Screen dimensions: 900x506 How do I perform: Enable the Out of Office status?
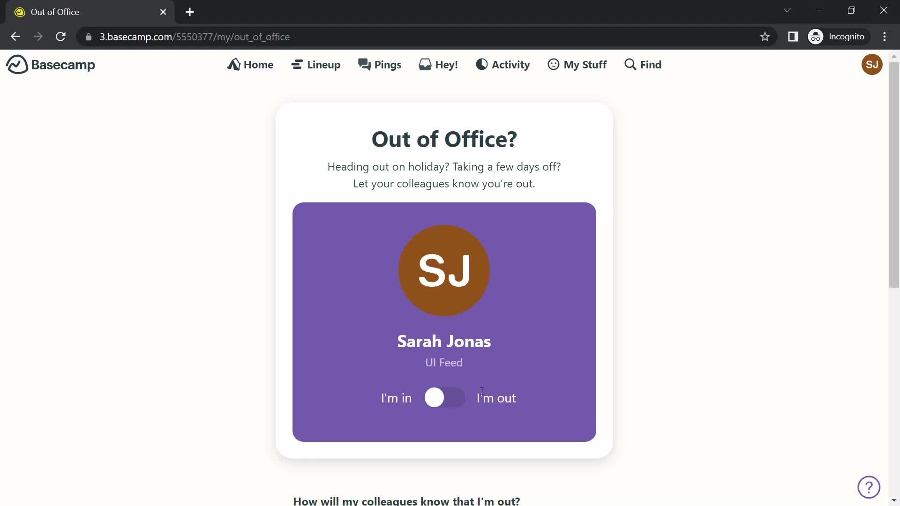[x=444, y=398]
